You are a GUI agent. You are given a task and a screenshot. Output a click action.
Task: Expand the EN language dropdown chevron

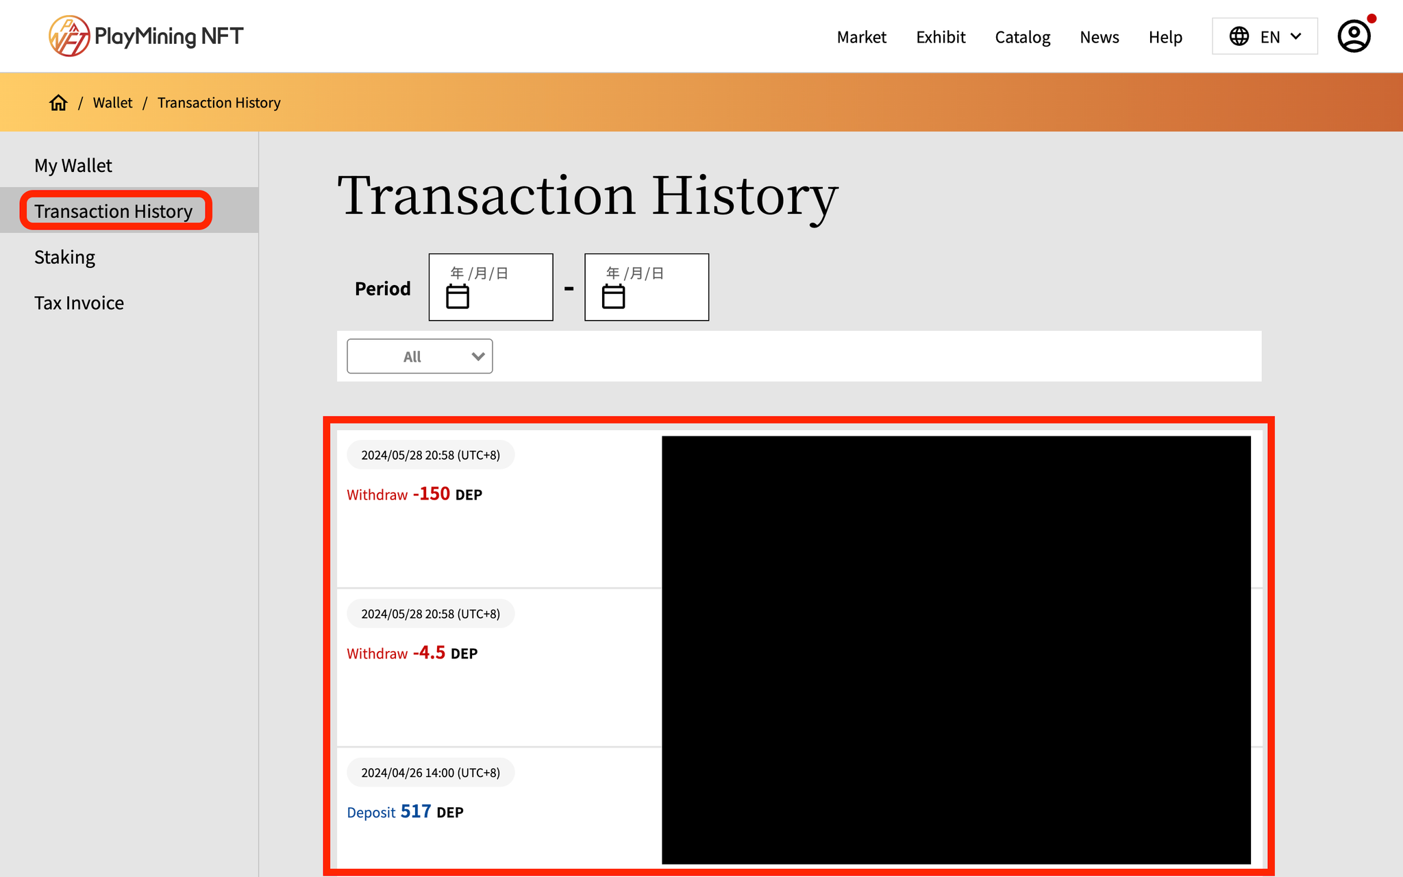(x=1296, y=36)
